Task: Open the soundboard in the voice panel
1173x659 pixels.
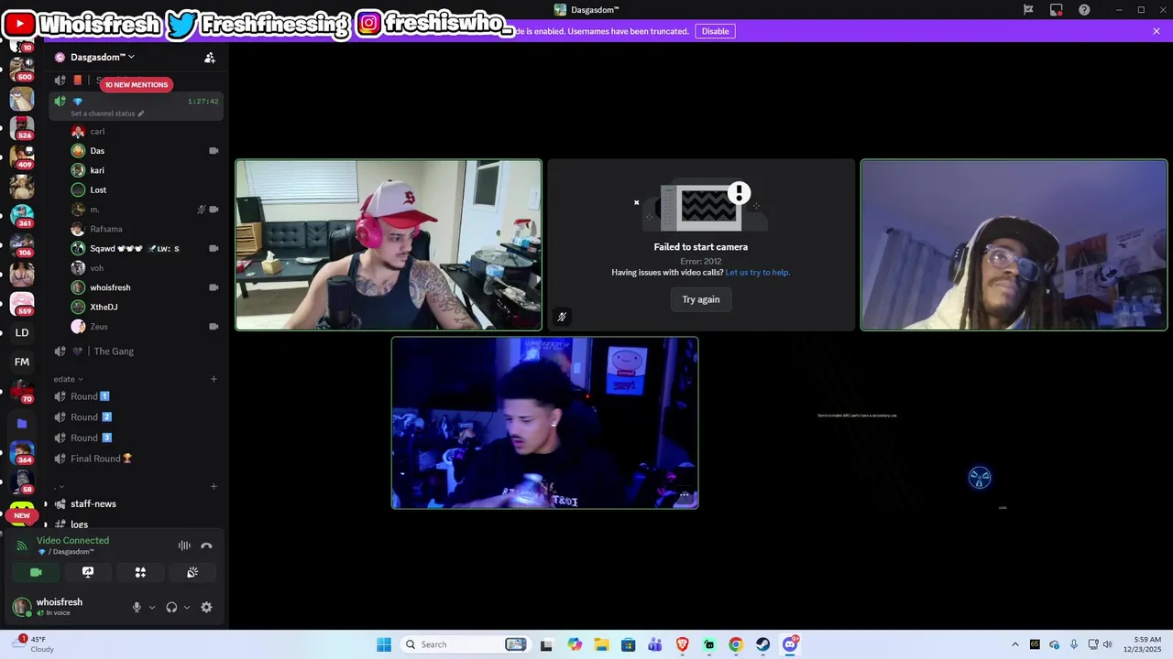Action: pyautogui.click(x=192, y=572)
